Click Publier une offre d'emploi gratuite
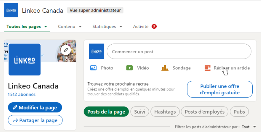The height and width of the screenshot is (132, 261). point(220,89)
